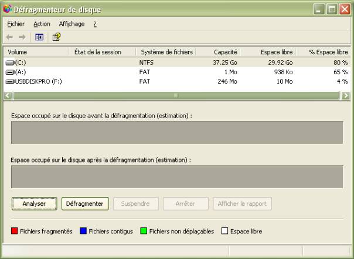
Task: Click the post-defragmentation disk usage bar
Action: pyautogui.click(x=177, y=177)
